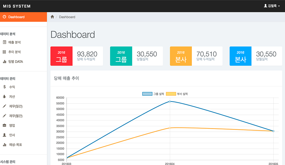
Task: Click the 201604 peak point on blue line
Action: [x=170, y=101]
